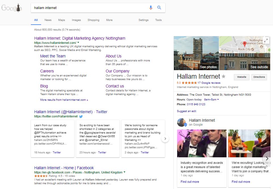Click the Directions button

(x=259, y=77)
